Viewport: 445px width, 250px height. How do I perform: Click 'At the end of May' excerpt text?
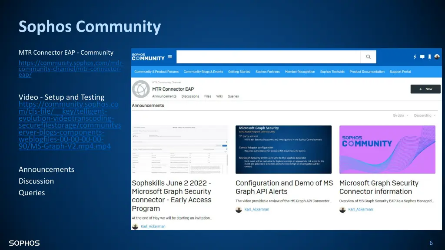(x=172, y=218)
